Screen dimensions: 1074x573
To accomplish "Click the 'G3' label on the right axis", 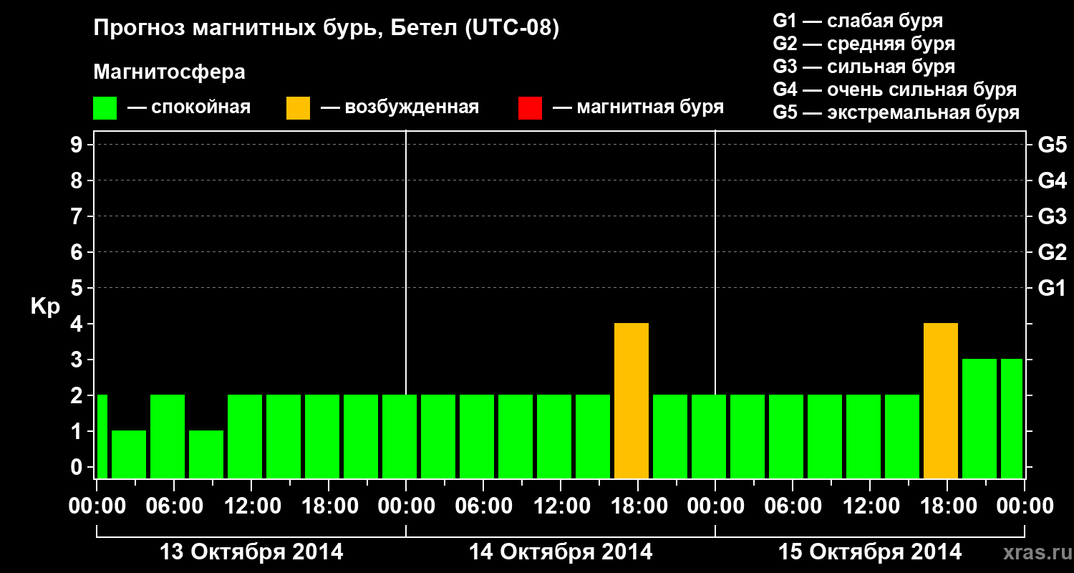I will 1053,216.
